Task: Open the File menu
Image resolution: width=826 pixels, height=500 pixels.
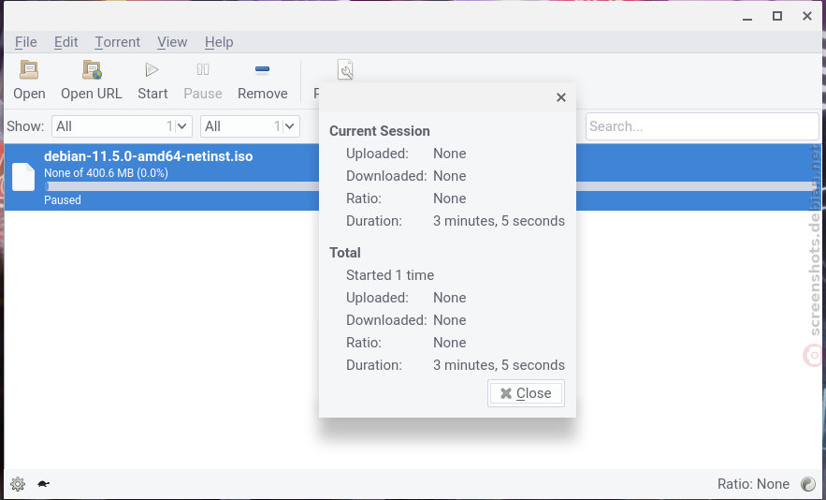Action: (x=26, y=42)
